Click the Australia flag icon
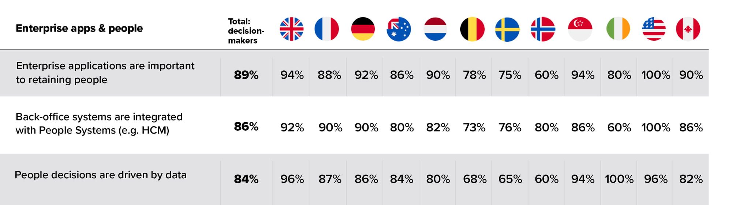This screenshot has height=205, width=732. click(x=399, y=29)
